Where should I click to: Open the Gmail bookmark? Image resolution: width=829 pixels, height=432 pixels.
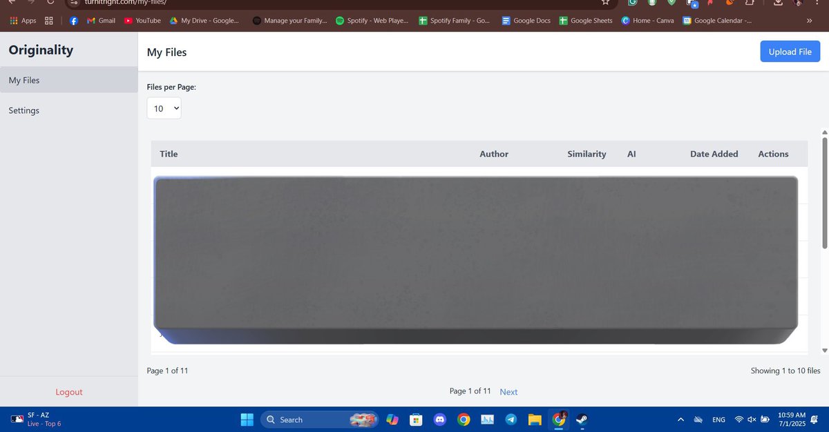point(101,21)
